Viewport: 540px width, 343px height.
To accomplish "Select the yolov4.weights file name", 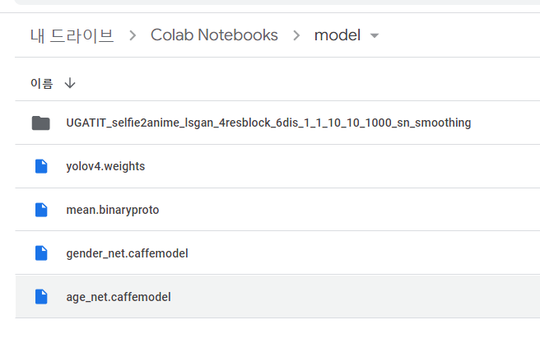I will tap(105, 166).
